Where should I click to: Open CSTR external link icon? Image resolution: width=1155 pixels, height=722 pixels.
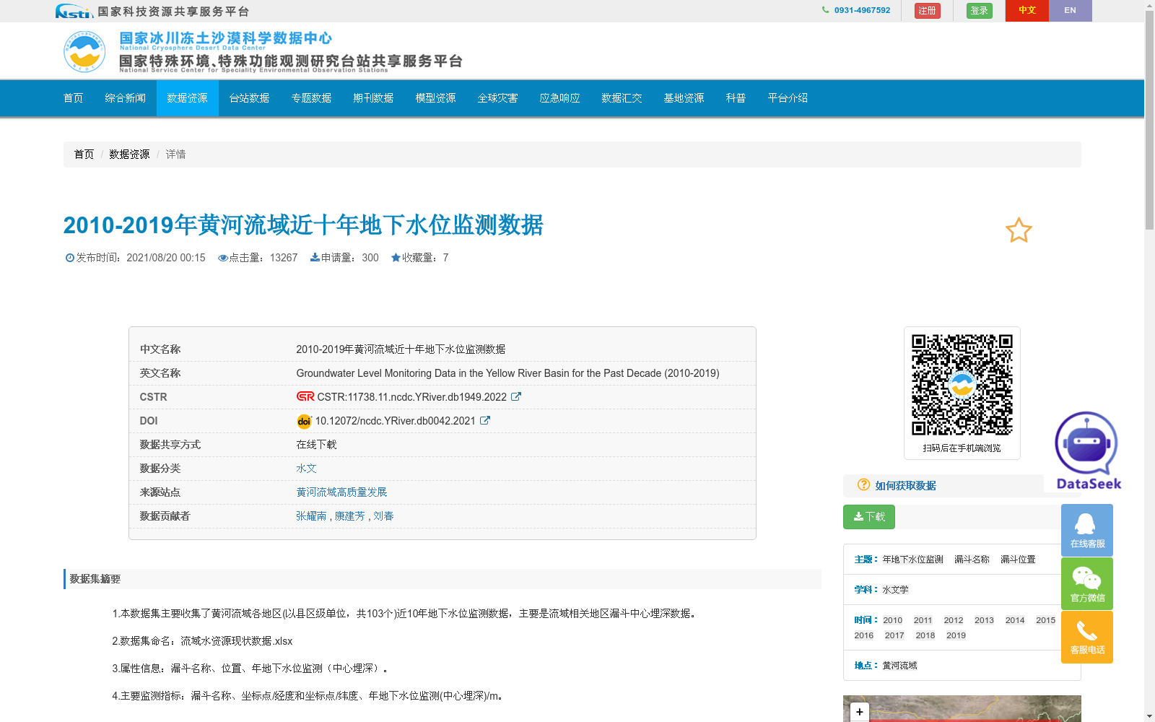coord(516,396)
